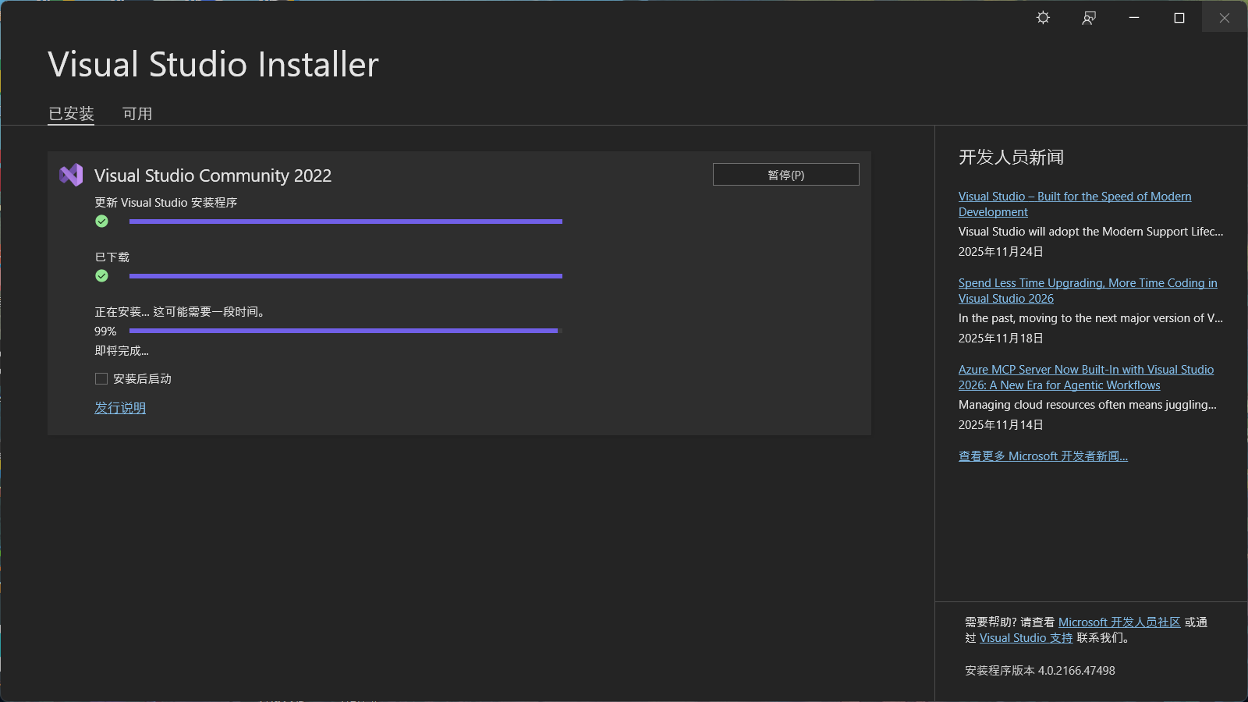Visit the Microsoft 开发人员社区 link
This screenshot has height=702, width=1248.
pyautogui.click(x=1119, y=622)
